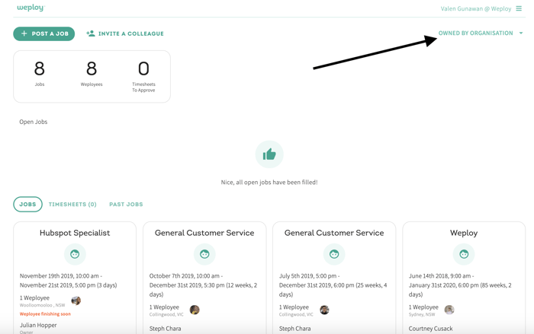Click 'Nice, all open jobs have been filled!' message

(269, 183)
